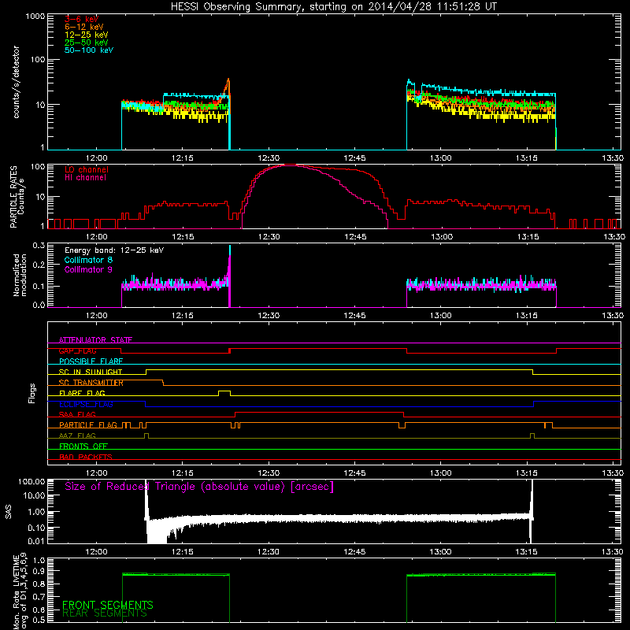
Task: Select the Collimator 9 legend label
Action: (88, 269)
